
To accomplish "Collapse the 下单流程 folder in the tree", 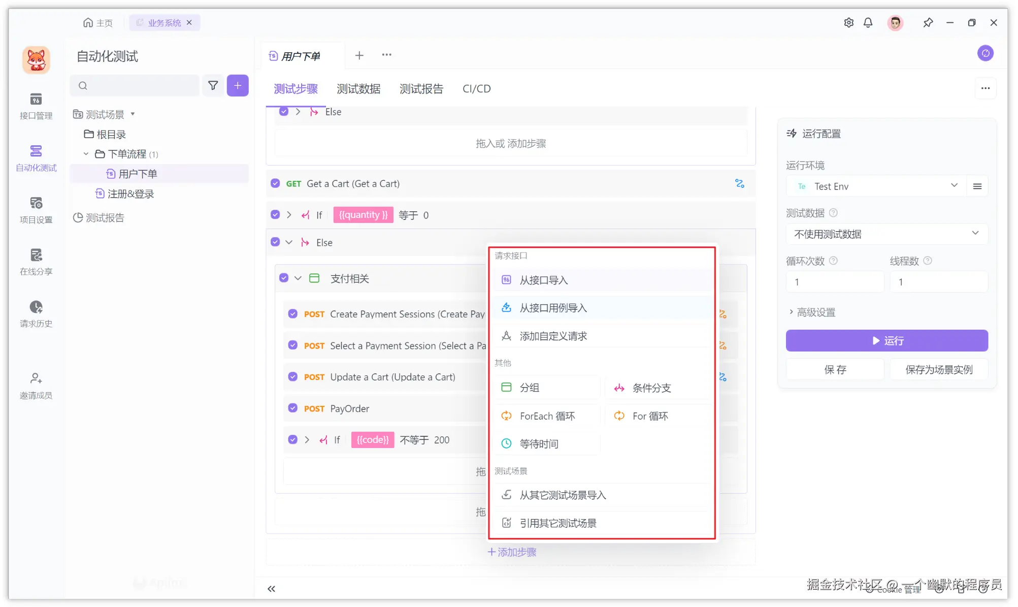I will (86, 153).
